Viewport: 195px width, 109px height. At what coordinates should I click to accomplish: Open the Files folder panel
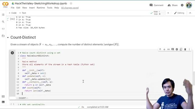coord(3,36)
